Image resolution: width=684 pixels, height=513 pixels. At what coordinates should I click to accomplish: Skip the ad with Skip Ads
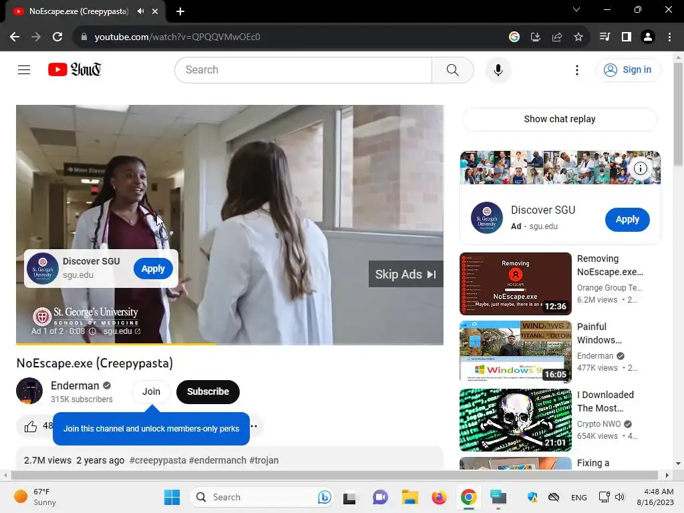(x=405, y=275)
